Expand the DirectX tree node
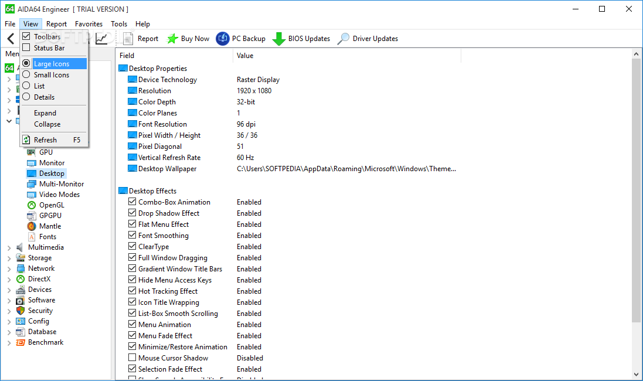The image size is (643, 381). 9,280
